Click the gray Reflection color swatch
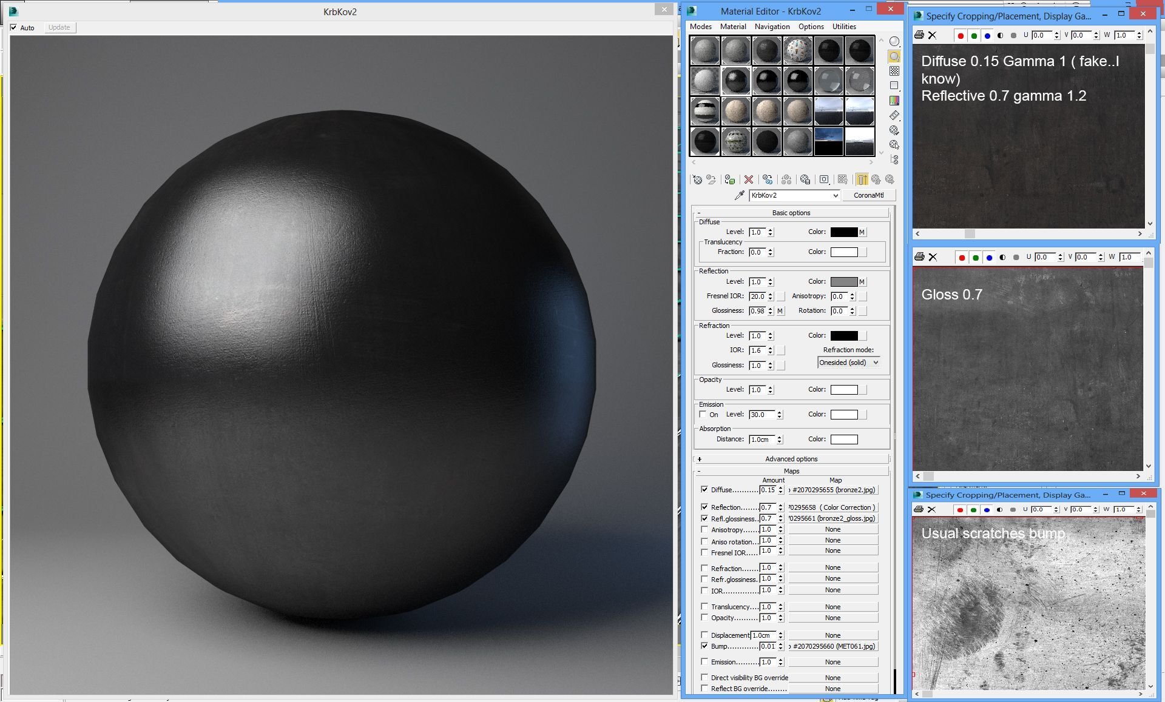This screenshot has width=1165, height=702. point(843,282)
